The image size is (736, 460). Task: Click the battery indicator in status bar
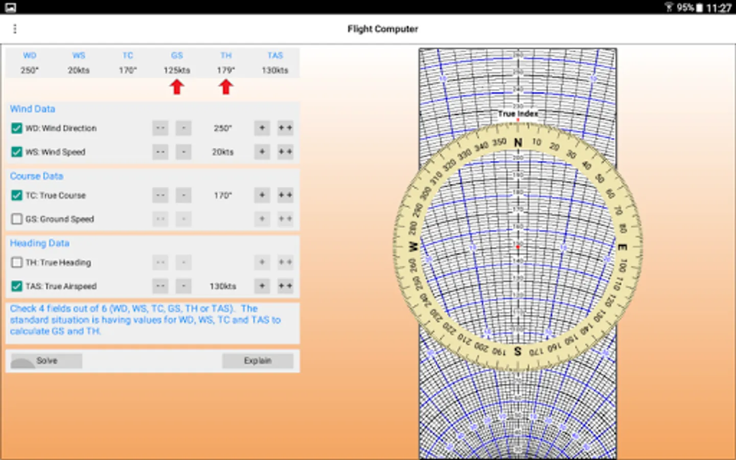tap(700, 8)
